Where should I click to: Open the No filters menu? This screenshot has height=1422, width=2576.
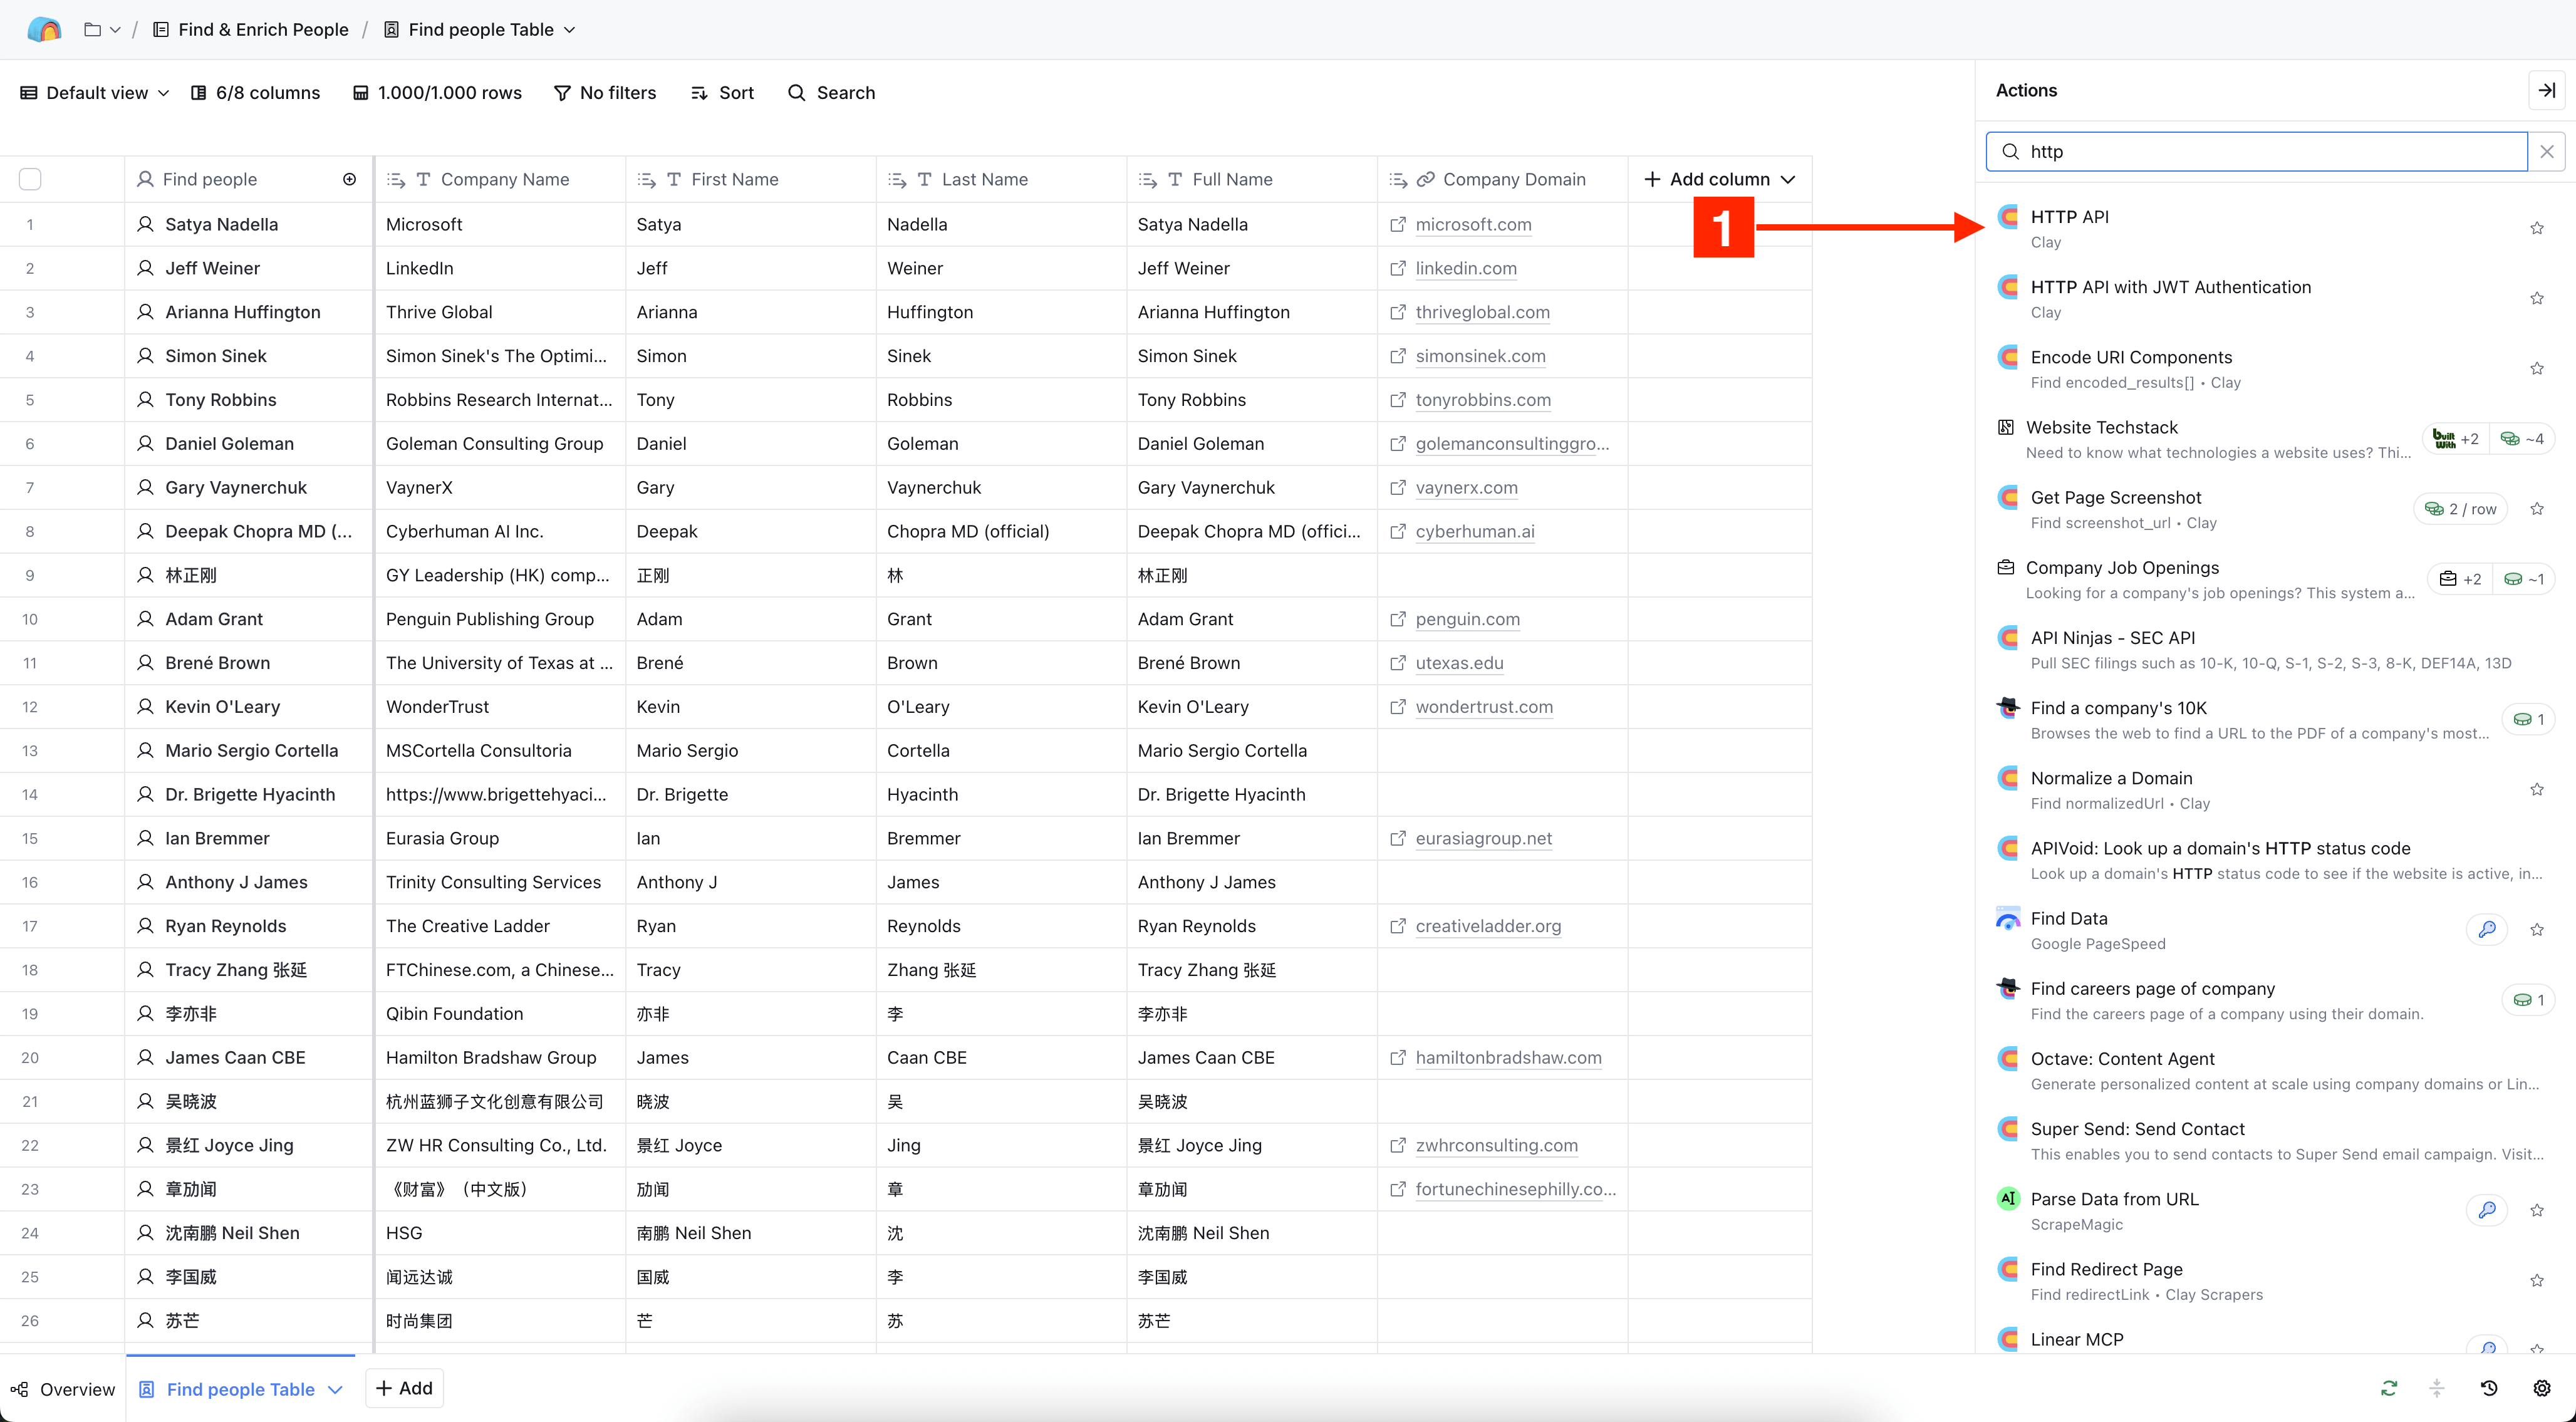click(605, 93)
